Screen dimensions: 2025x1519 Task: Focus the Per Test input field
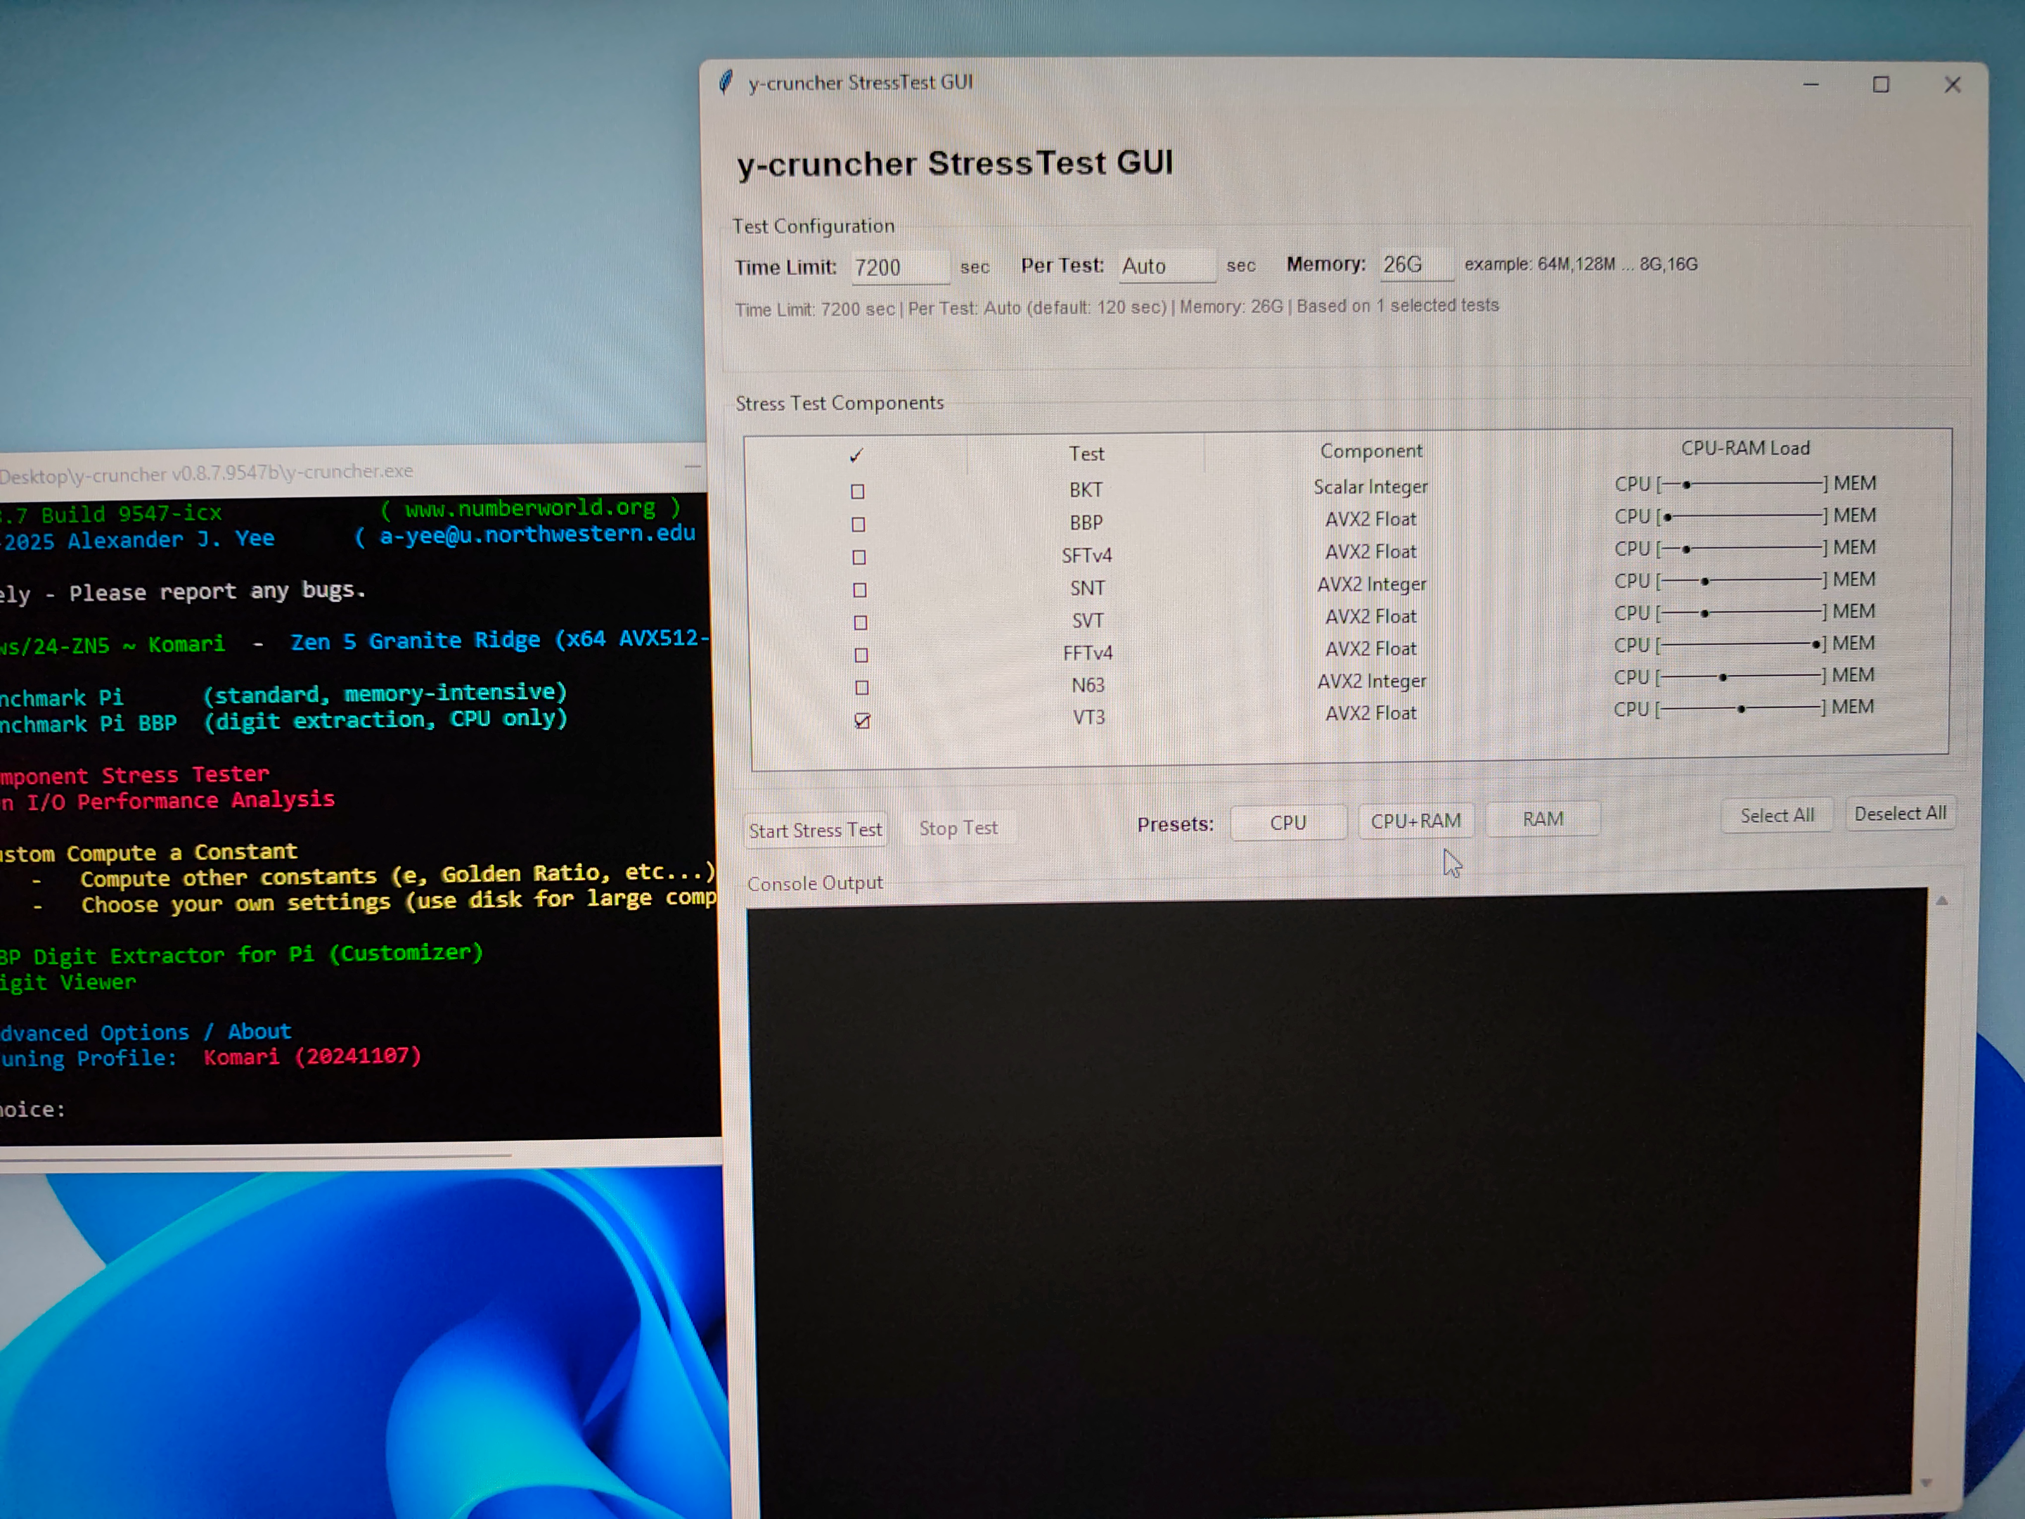click(x=1167, y=266)
